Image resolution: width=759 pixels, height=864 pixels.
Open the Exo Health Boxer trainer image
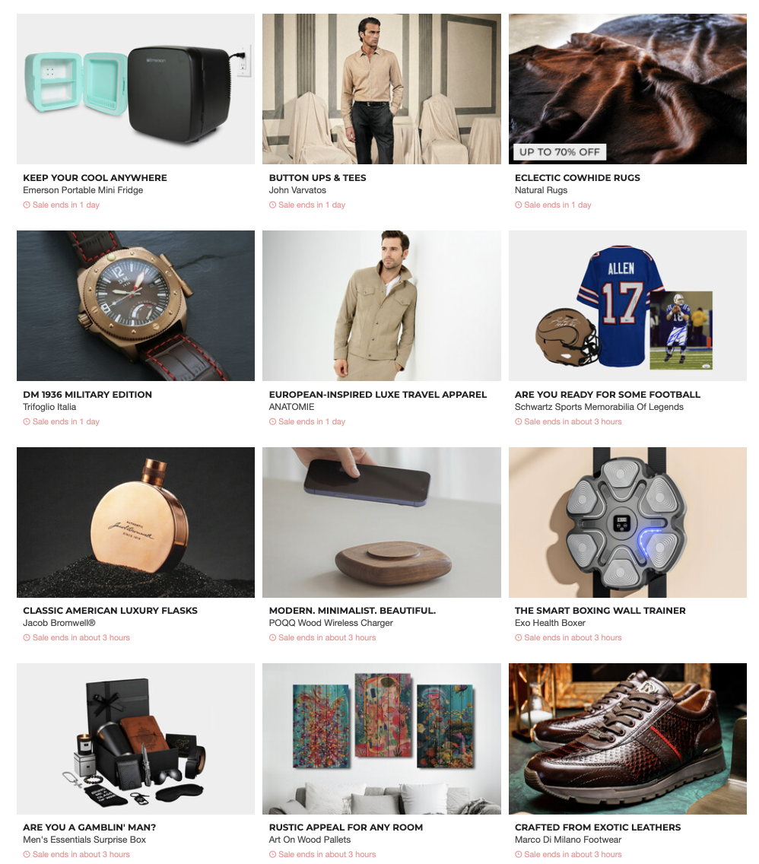point(627,523)
